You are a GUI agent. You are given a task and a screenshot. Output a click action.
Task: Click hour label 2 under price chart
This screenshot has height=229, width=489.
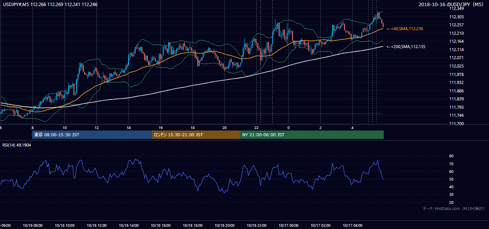pyautogui.click(x=321, y=128)
